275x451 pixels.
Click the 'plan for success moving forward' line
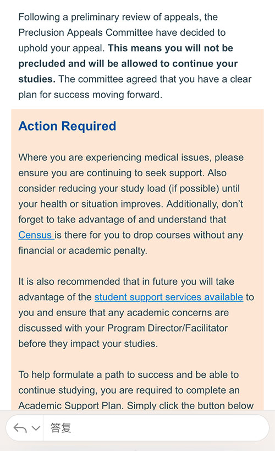90,95
